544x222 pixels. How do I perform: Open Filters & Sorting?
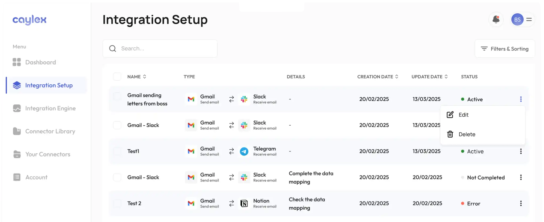[505, 49]
